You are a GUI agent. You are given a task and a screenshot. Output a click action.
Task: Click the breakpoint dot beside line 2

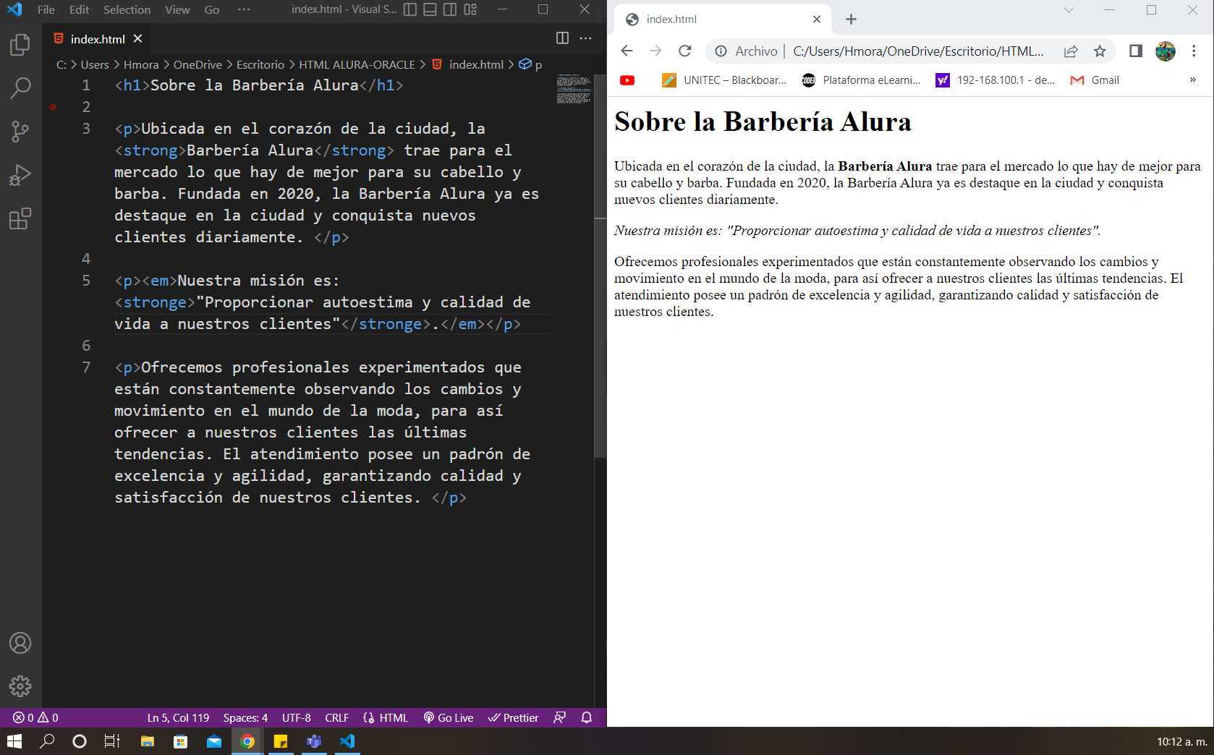53,107
